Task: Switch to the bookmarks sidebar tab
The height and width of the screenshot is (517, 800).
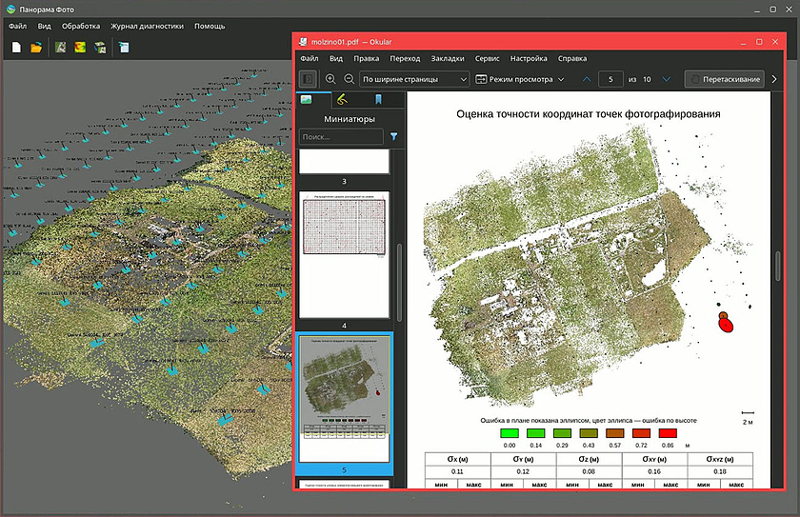Action: pyautogui.click(x=378, y=99)
